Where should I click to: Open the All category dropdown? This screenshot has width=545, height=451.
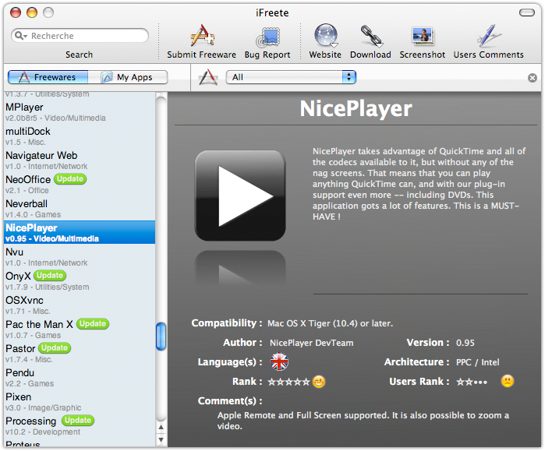(291, 77)
